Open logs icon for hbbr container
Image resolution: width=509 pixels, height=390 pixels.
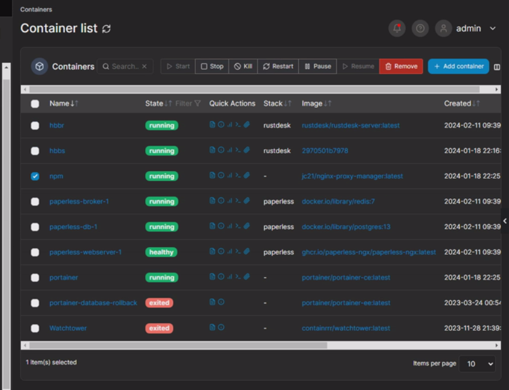click(x=212, y=125)
